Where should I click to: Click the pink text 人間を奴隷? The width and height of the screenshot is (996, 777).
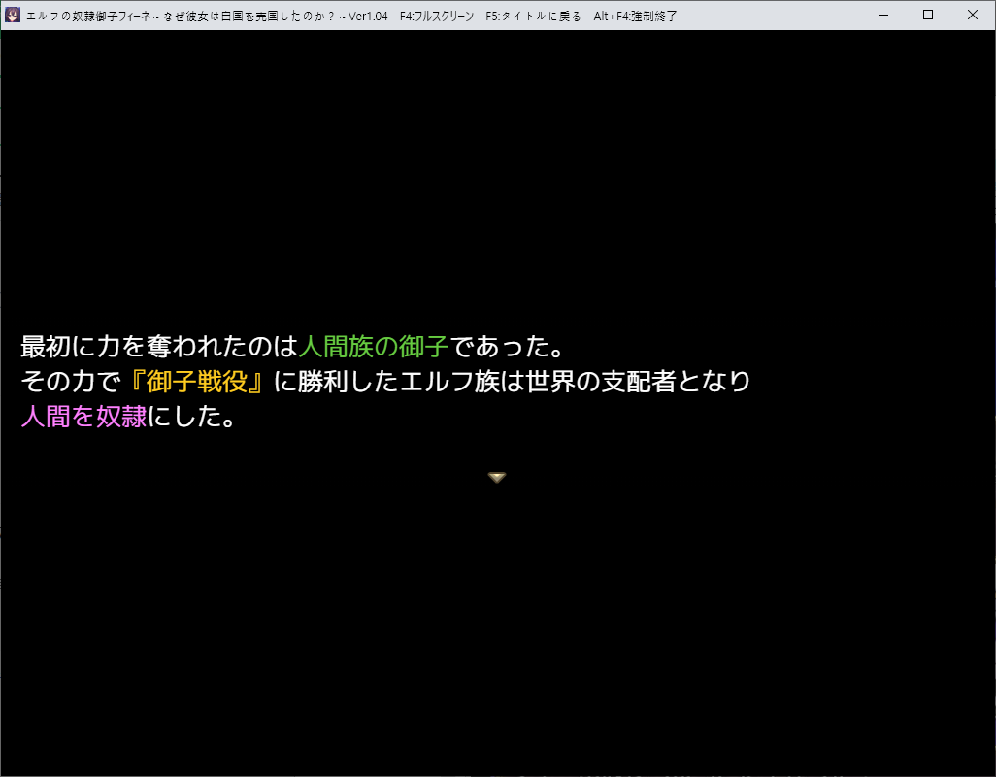coord(83,416)
